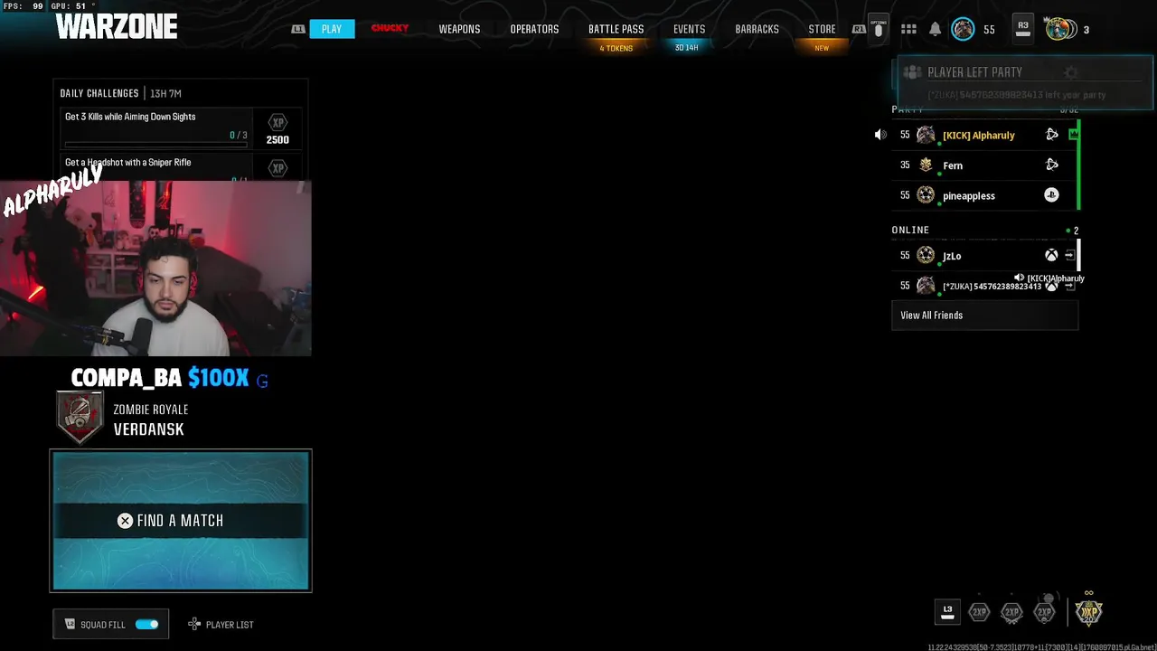1157x651 pixels.
Task: Select online friend JzLo
Action: pyautogui.click(x=984, y=256)
